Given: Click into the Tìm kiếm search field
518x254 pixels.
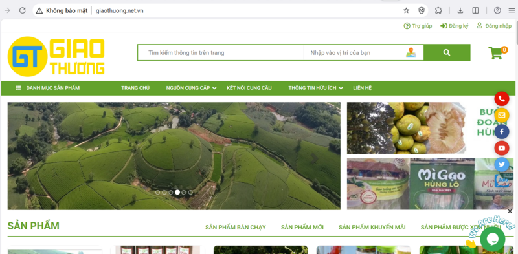Looking at the screenshot, I should coord(221,53).
